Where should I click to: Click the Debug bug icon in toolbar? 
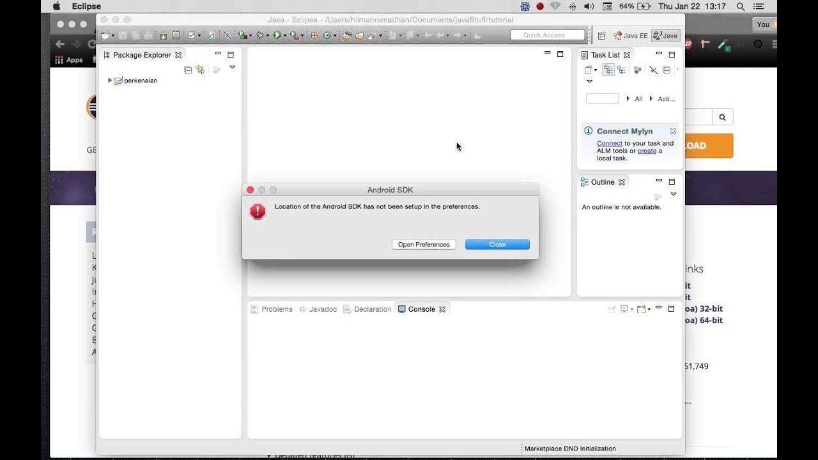259,36
